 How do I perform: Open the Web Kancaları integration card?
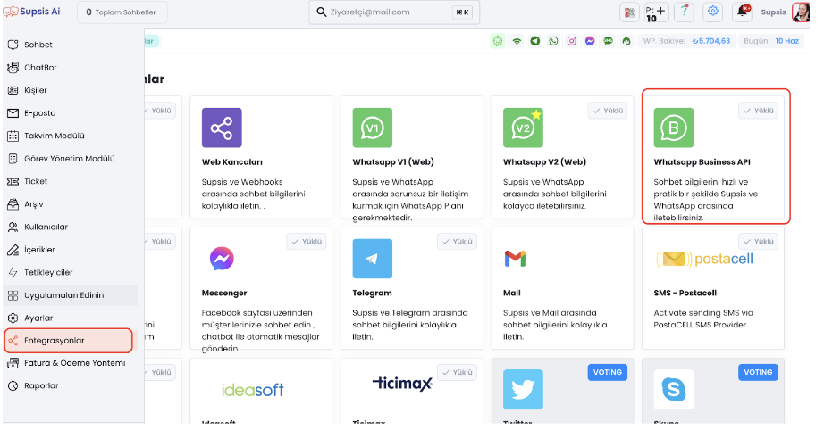click(261, 157)
